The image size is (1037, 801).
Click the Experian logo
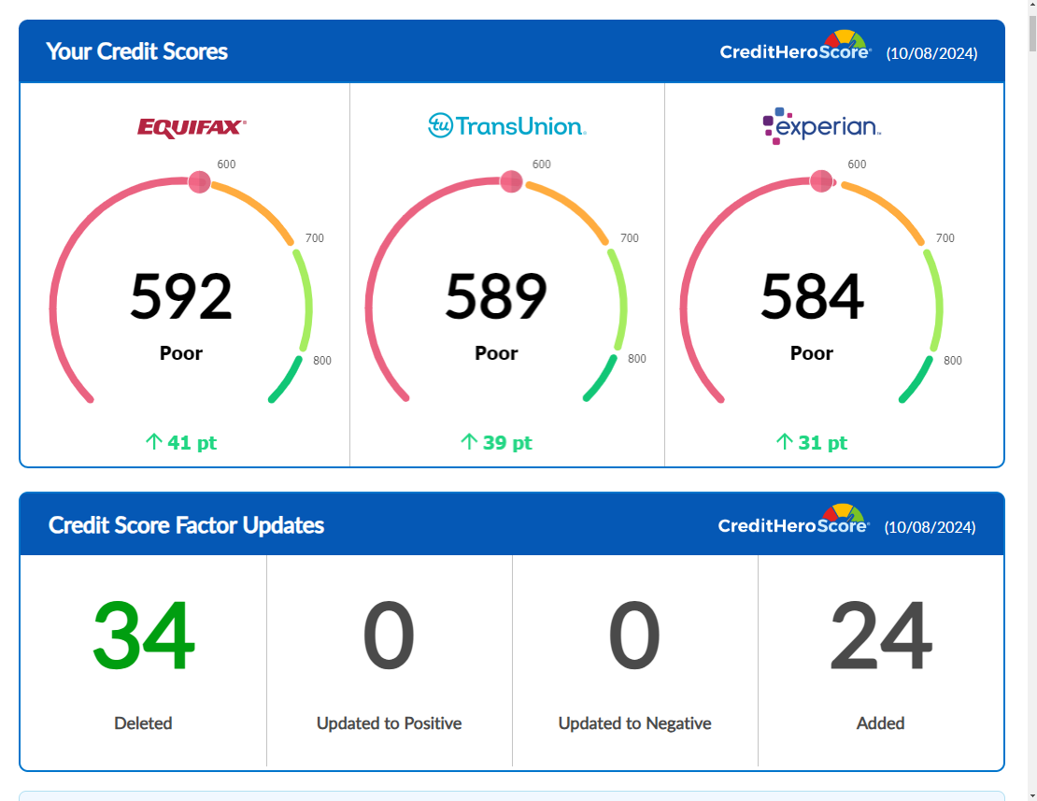pyautogui.click(x=821, y=125)
